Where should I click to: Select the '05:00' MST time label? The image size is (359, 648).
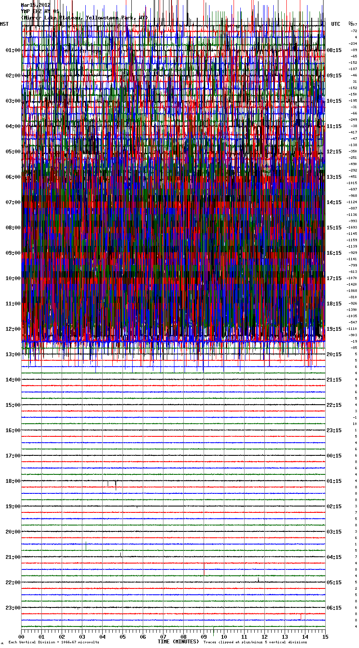tap(13, 152)
